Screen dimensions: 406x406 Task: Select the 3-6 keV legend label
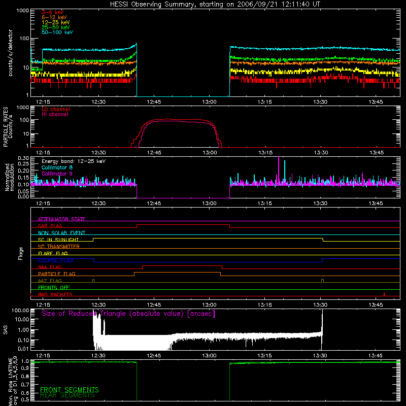pyautogui.click(x=52, y=12)
